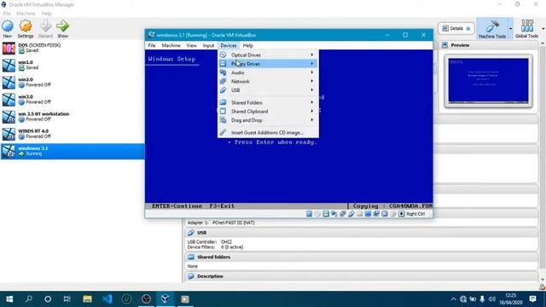Open Network submenu in Devices menu
The width and height of the screenshot is (546, 307).
pos(268,81)
